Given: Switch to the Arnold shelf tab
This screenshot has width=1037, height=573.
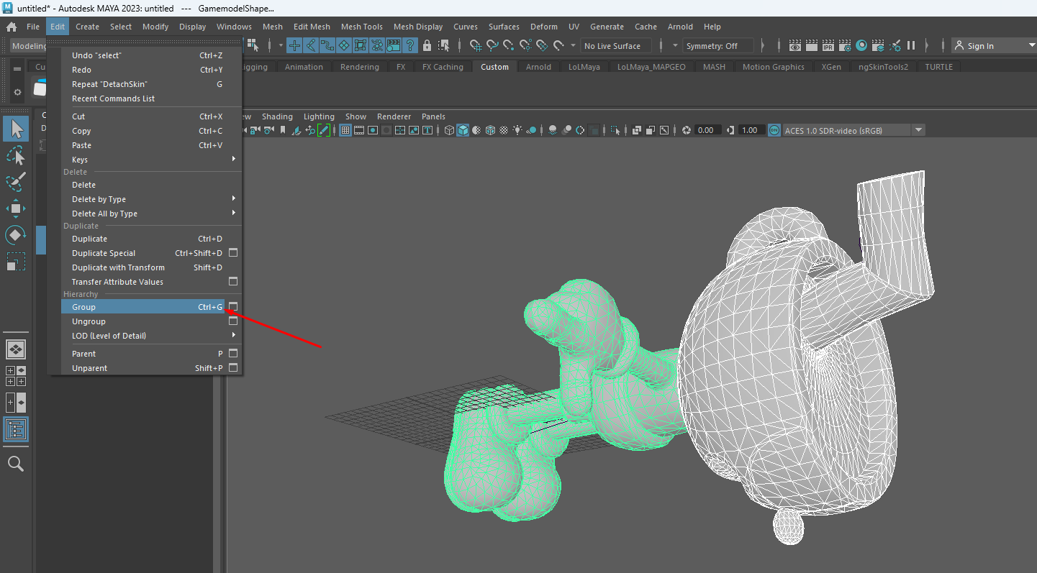Looking at the screenshot, I should (538, 67).
